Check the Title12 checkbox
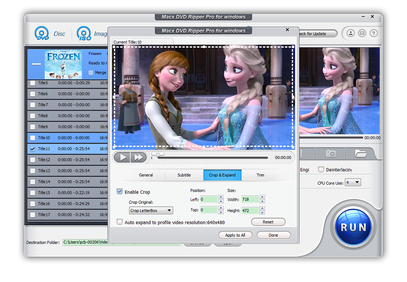The image size is (407, 282). coord(33,160)
